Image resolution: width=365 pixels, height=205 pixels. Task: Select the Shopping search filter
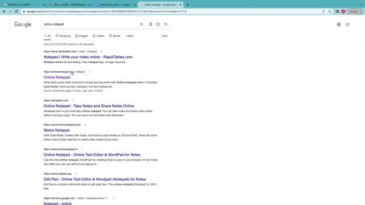coord(63,36)
